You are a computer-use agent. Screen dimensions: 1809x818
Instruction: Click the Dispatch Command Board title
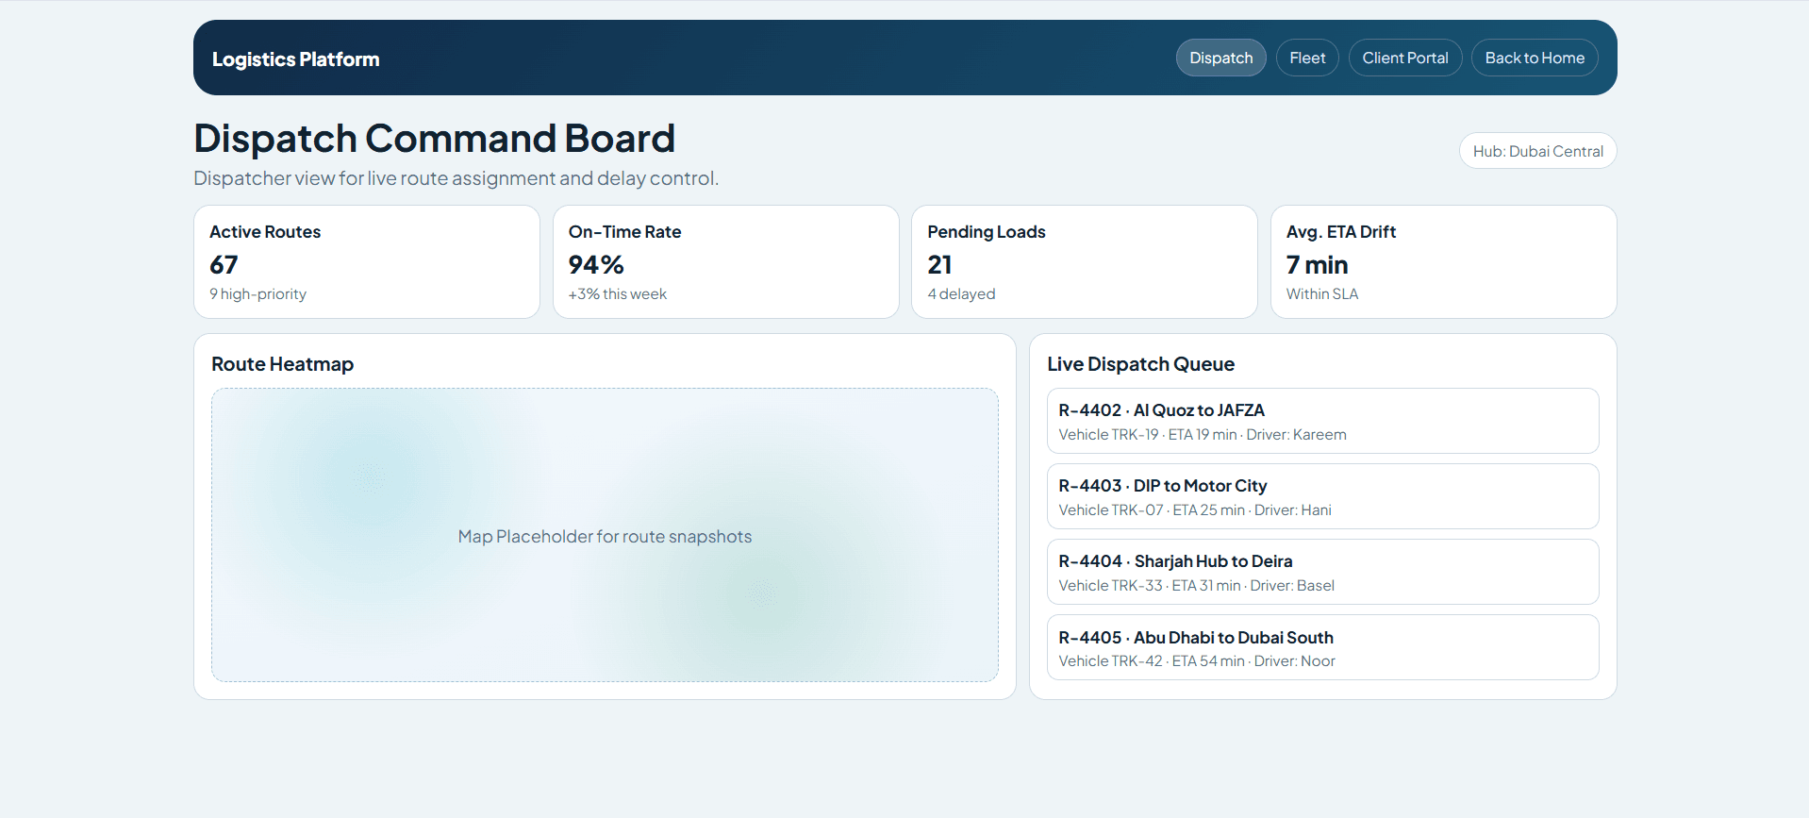434,139
